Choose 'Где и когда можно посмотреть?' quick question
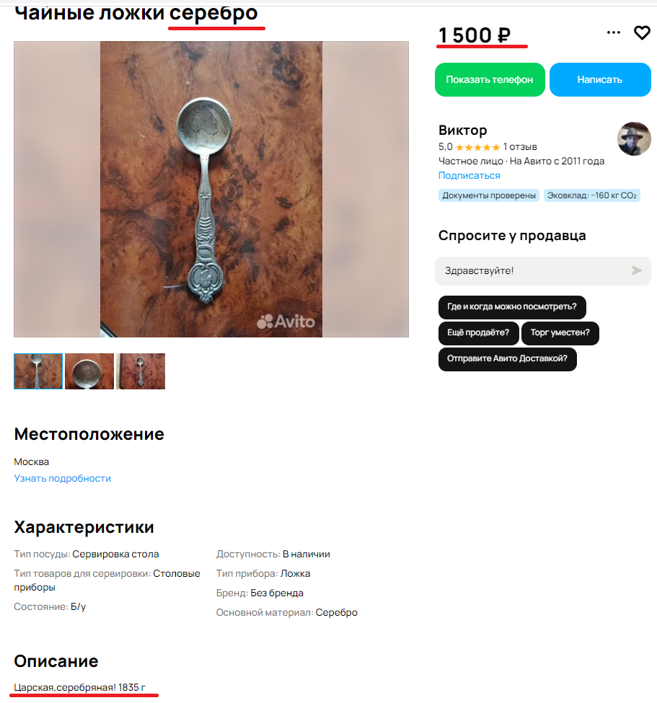657x703 pixels. pyautogui.click(x=512, y=307)
